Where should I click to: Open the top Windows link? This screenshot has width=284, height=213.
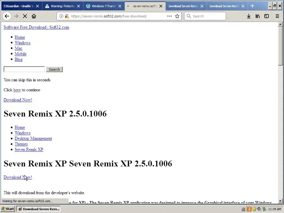22,43
